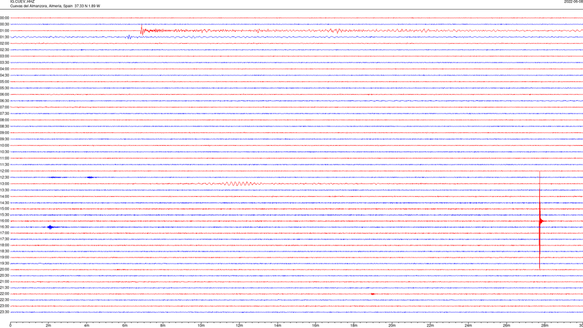The width and height of the screenshot is (583, 328).
Task: Click the red surface-wave oscillation on the 13:00 trace
Action: point(240,183)
